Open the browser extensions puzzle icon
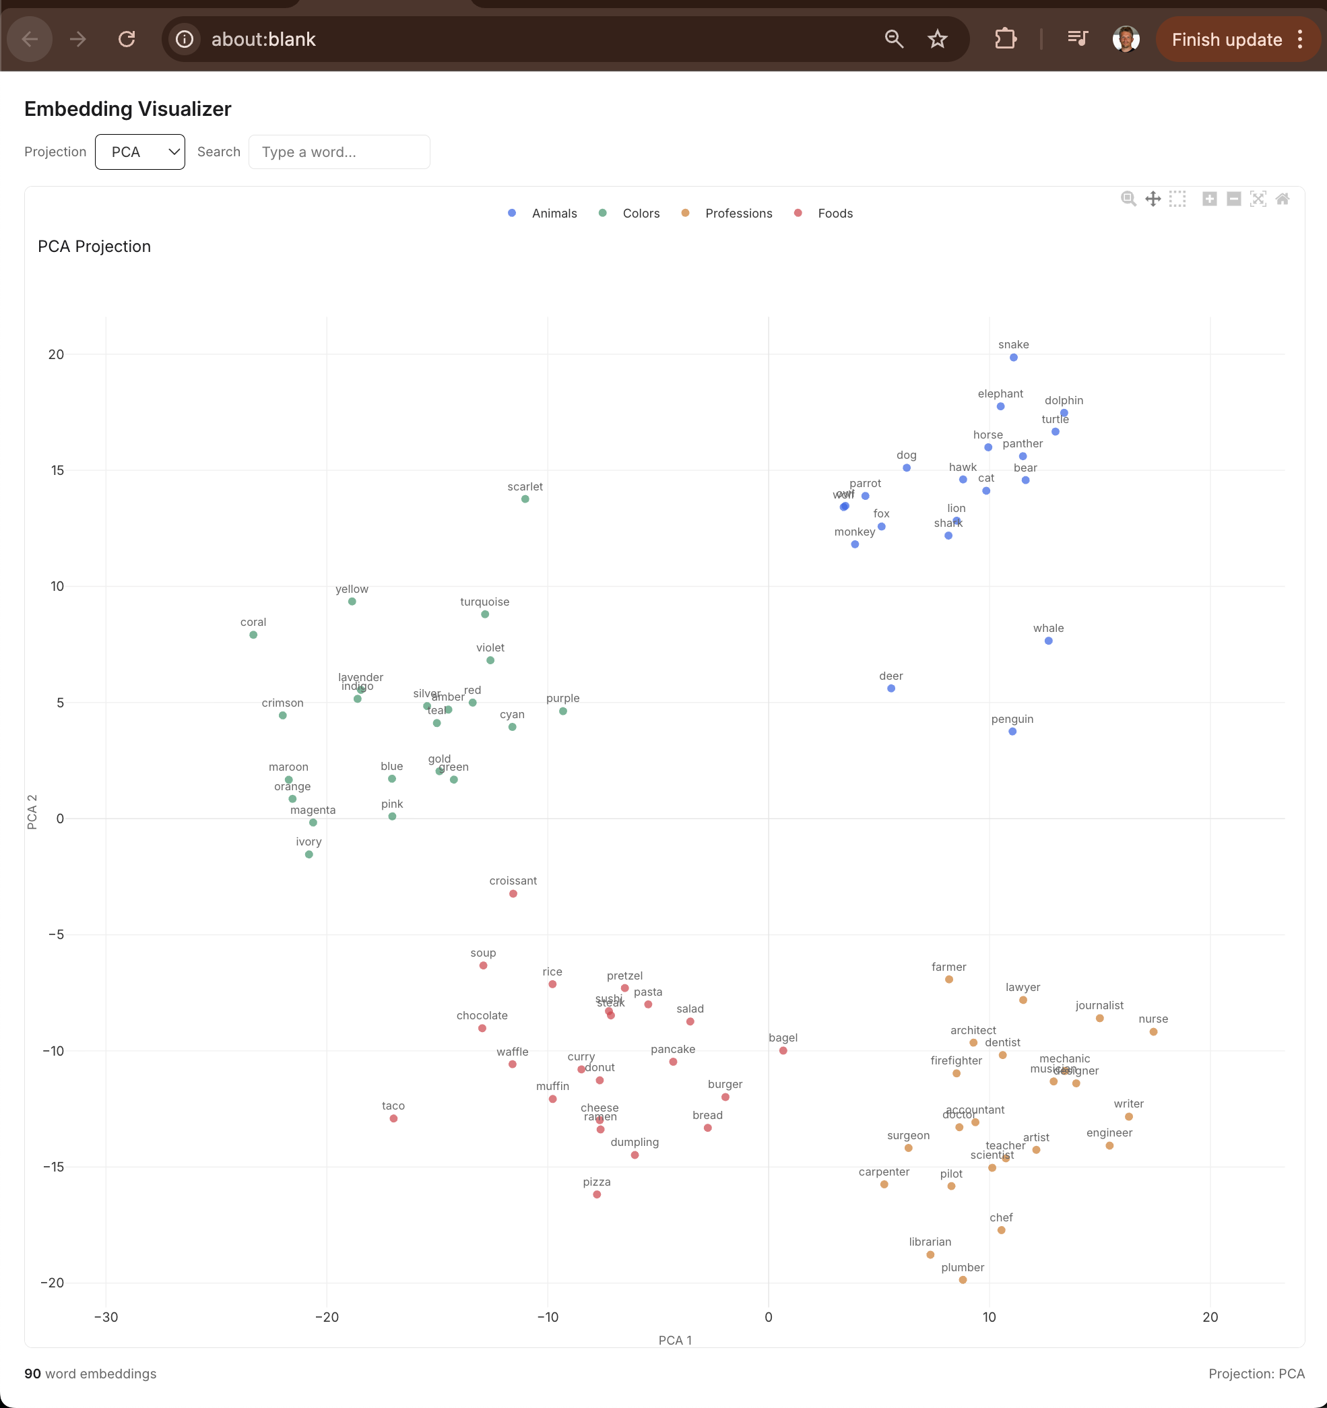The width and height of the screenshot is (1327, 1408). point(1005,39)
